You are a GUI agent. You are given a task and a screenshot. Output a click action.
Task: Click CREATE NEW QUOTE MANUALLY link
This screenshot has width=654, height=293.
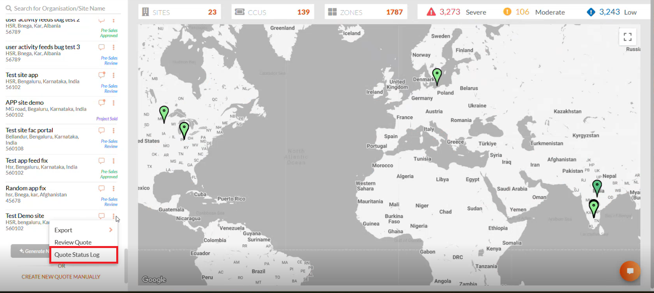pyautogui.click(x=61, y=277)
